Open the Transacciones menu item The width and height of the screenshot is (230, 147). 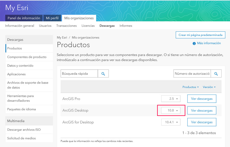(66, 26)
